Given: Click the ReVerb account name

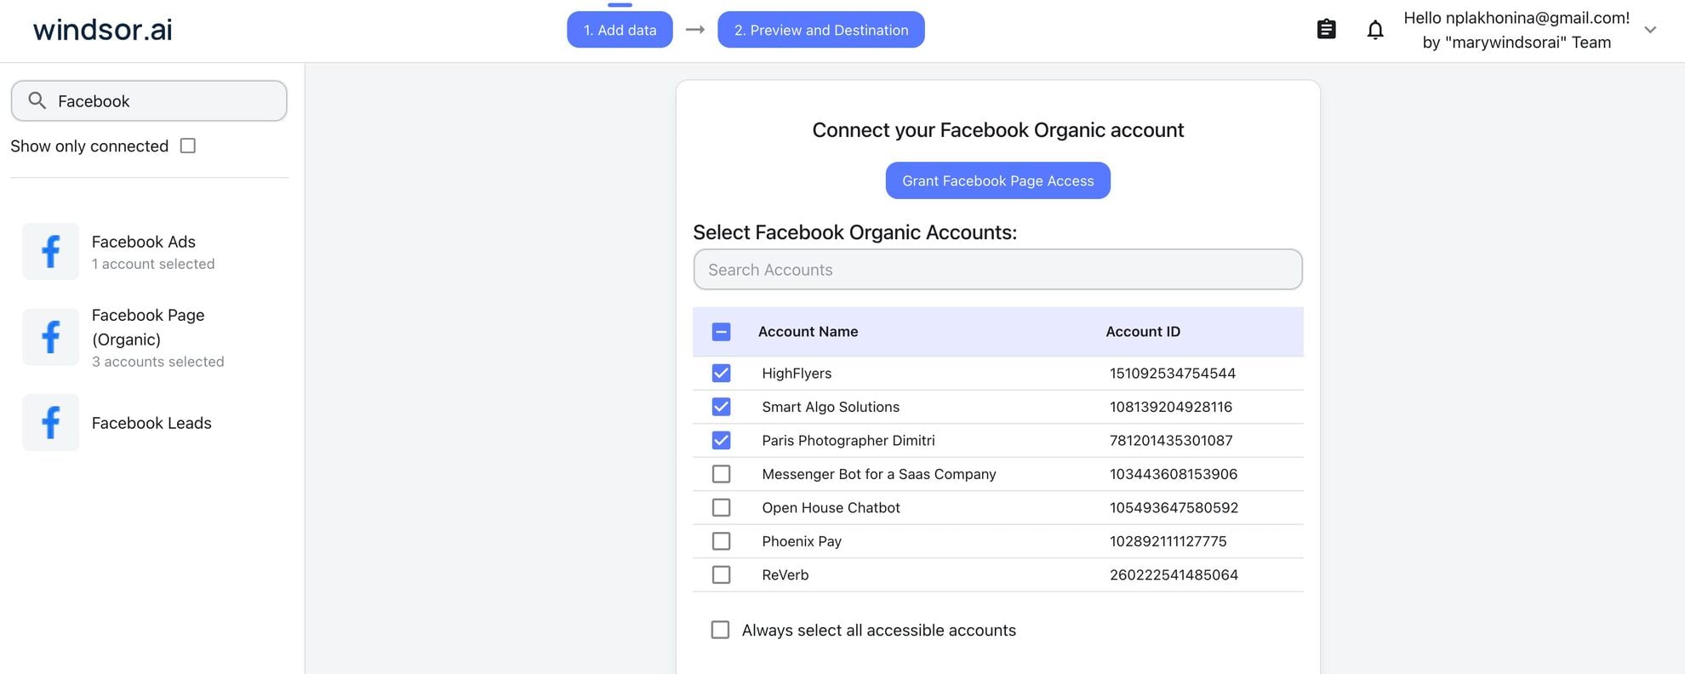Looking at the screenshot, I should pyautogui.click(x=785, y=574).
